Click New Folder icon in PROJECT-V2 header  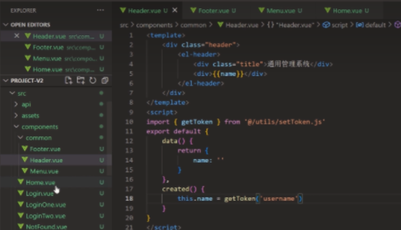pos(81,80)
